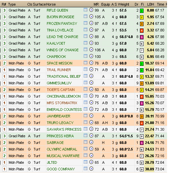The height and width of the screenshot is (176, 173).
Task: Click magenta finish badge for LEAD THE CHARGE
Action: (142, 37)
